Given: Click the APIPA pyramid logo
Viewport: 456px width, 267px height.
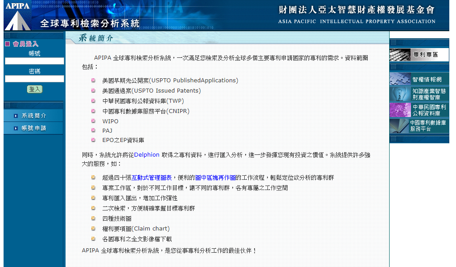Looking at the screenshot, I should click(17, 17).
